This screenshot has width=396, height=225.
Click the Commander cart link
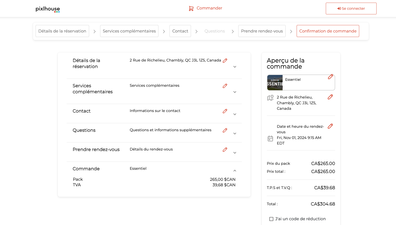point(206,8)
